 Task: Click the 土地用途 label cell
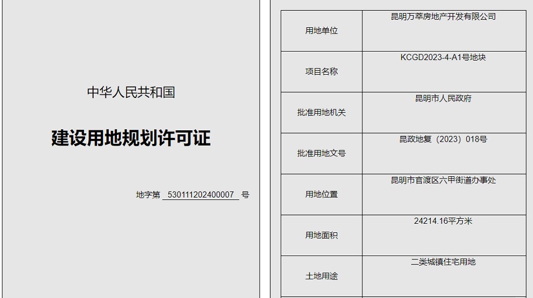tap(322, 276)
